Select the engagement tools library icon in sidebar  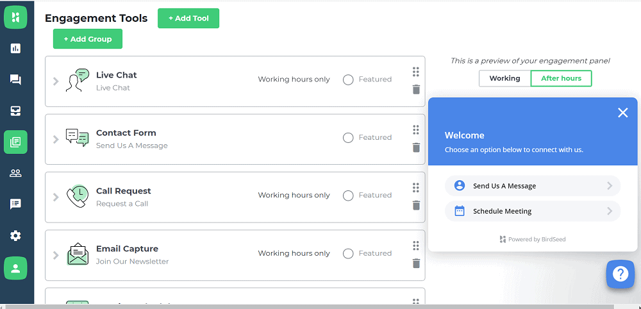point(15,142)
